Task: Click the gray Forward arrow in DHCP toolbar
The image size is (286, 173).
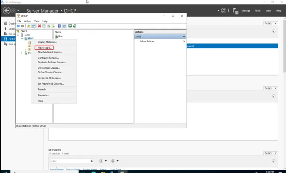Action: pyautogui.click(x=22, y=26)
